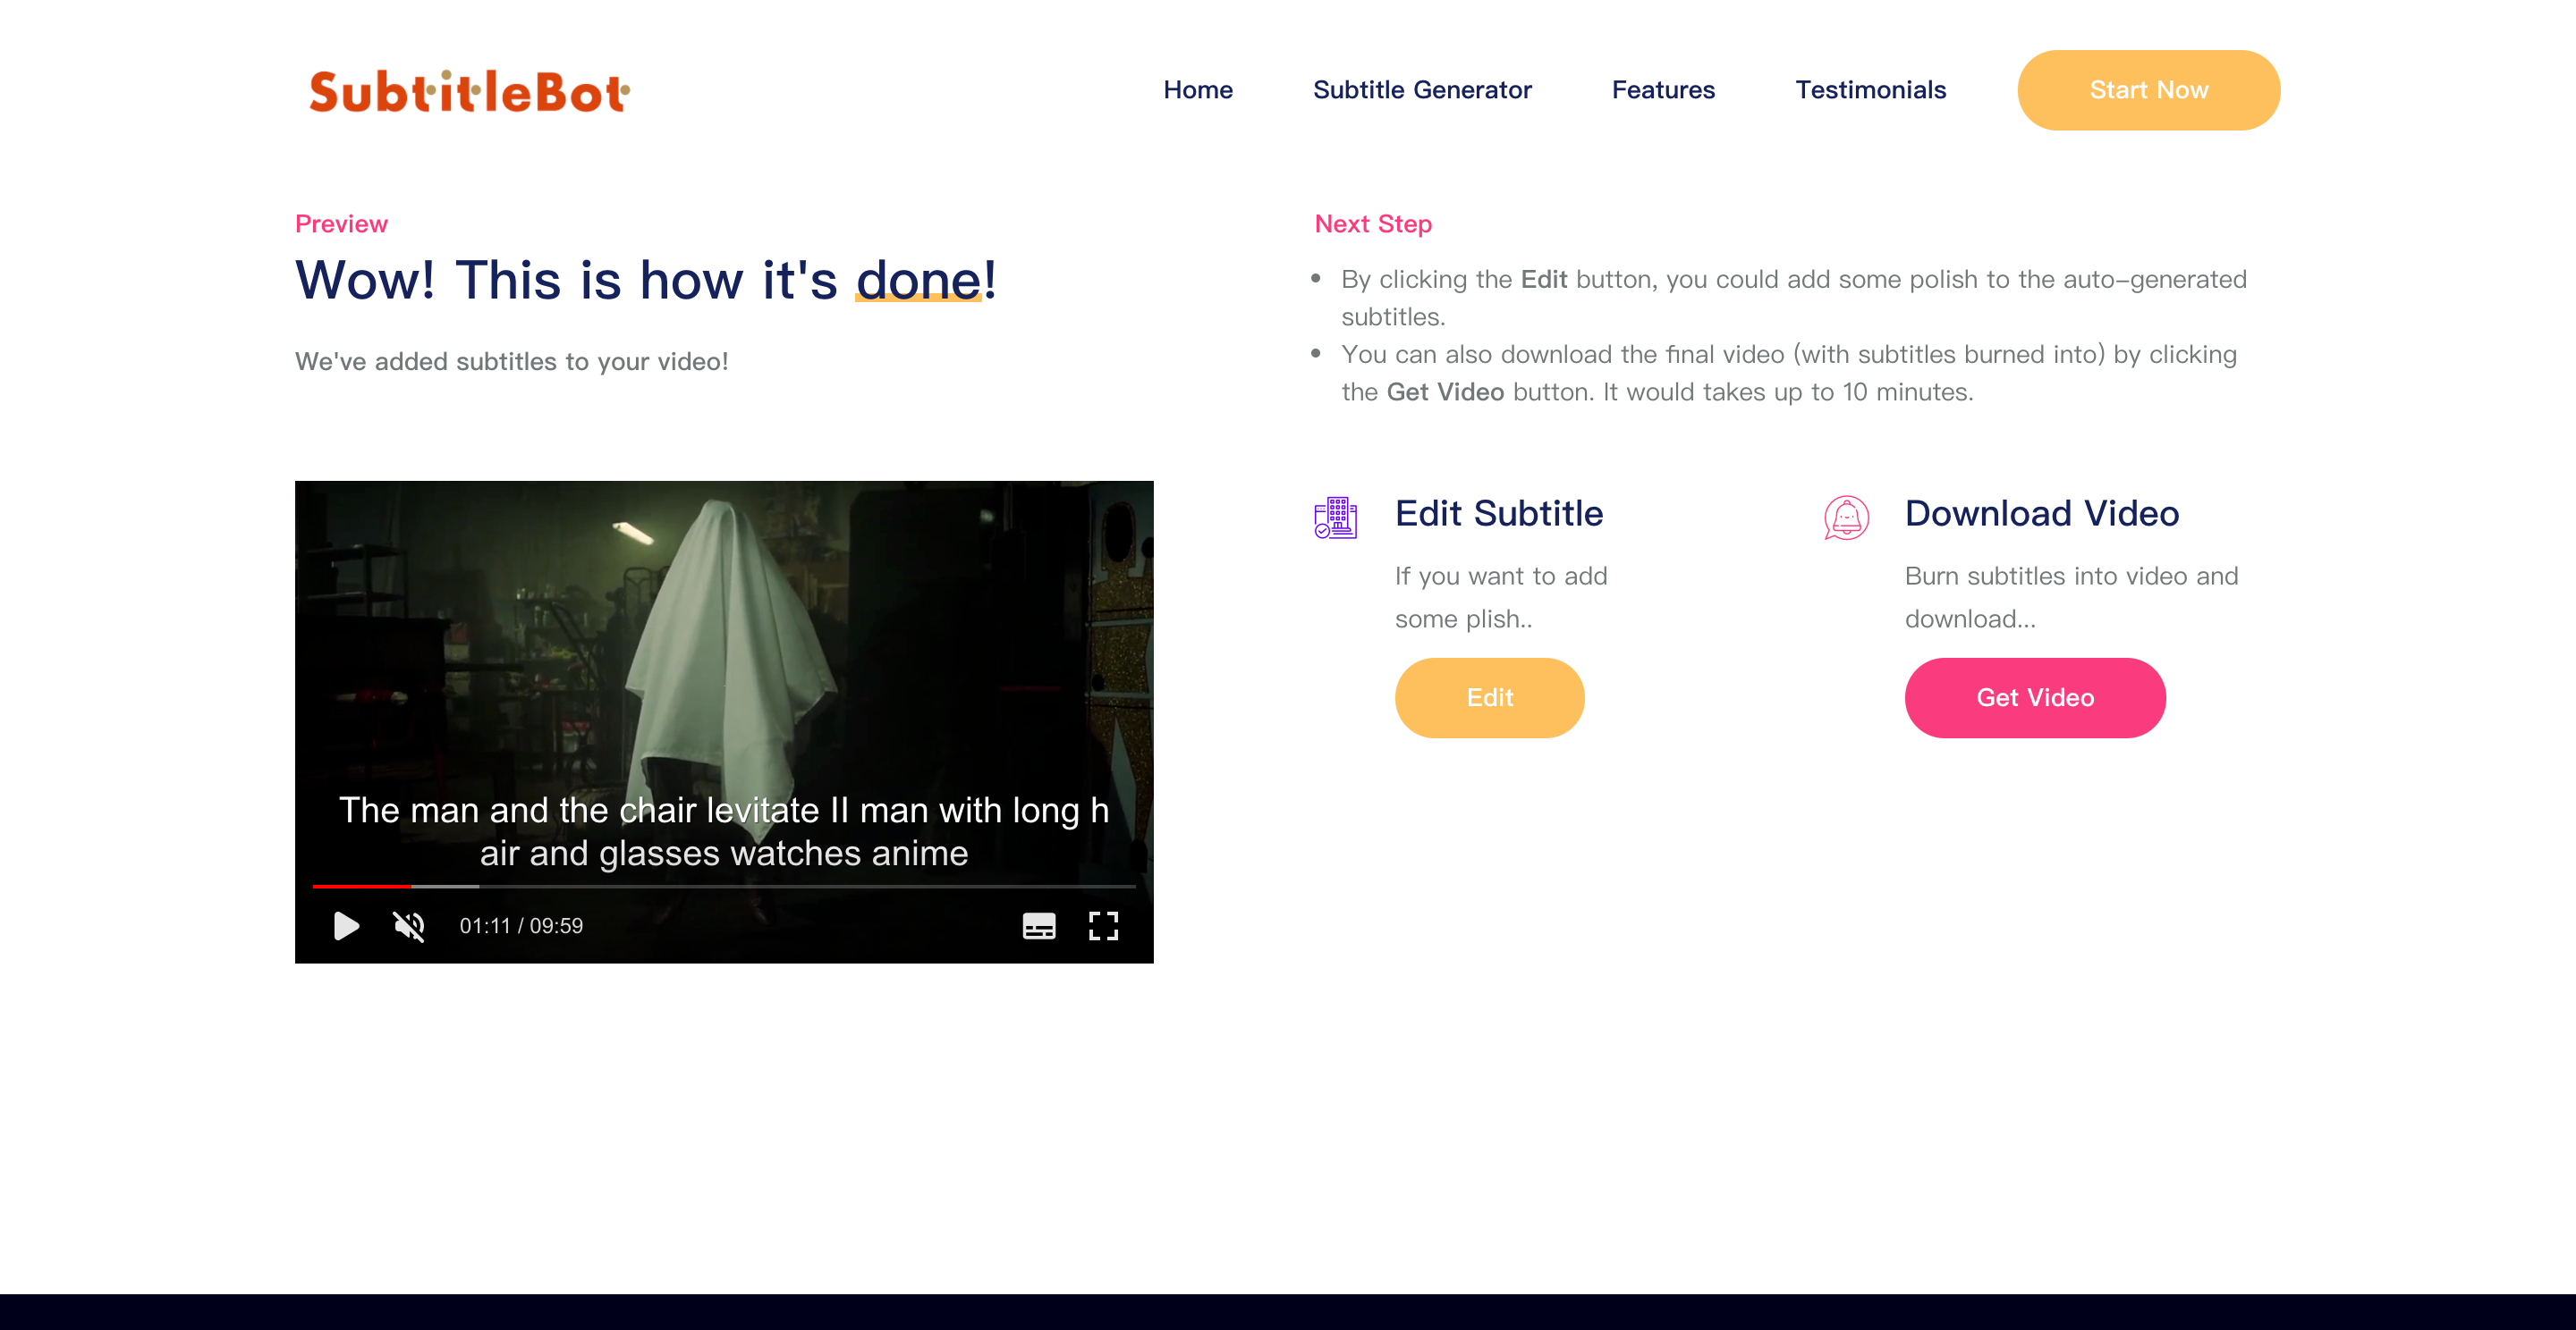
Task: Open the Features nav link
Action: tap(1662, 90)
